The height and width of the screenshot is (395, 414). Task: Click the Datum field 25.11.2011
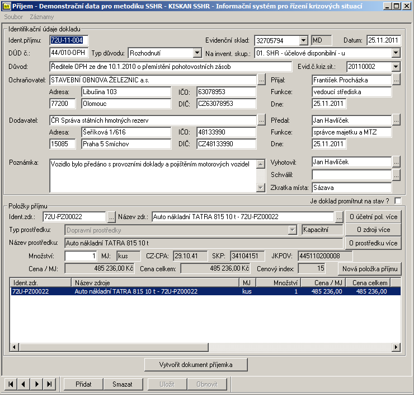click(x=384, y=40)
